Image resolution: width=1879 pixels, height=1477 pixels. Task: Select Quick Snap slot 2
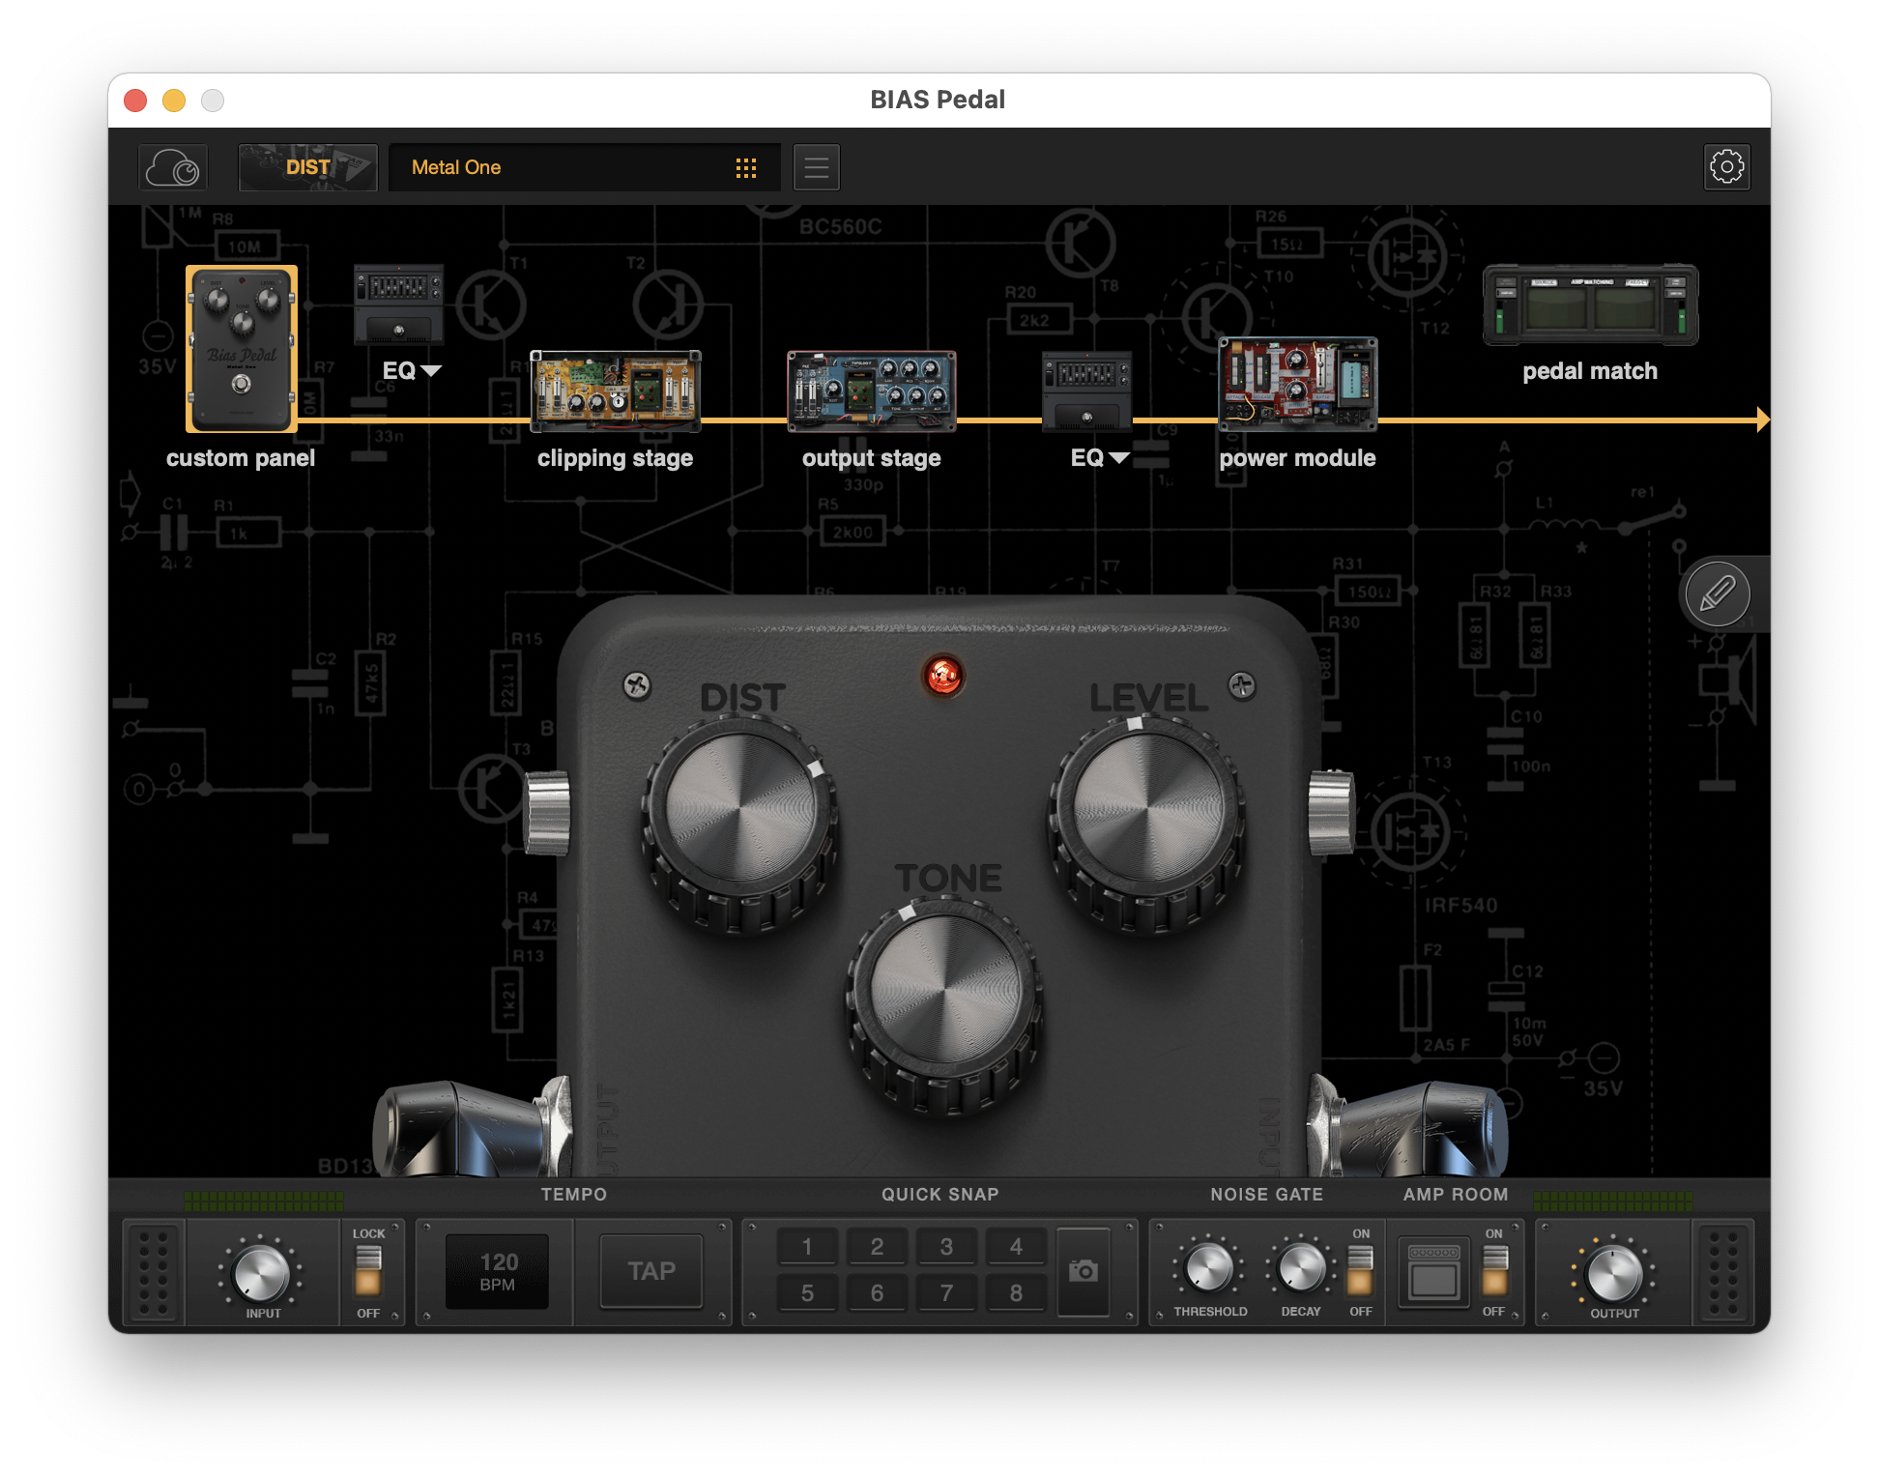pos(877,1247)
